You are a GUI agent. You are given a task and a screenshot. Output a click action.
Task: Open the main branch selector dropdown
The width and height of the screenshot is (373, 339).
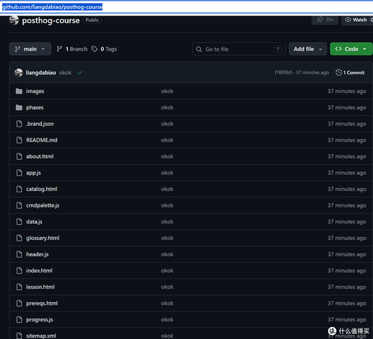click(x=30, y=49)
